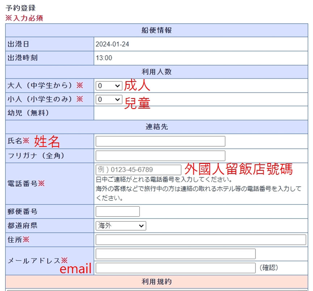Click the 住所※ label
This screenshot has width=313, height=291.
tap(18, 240)
